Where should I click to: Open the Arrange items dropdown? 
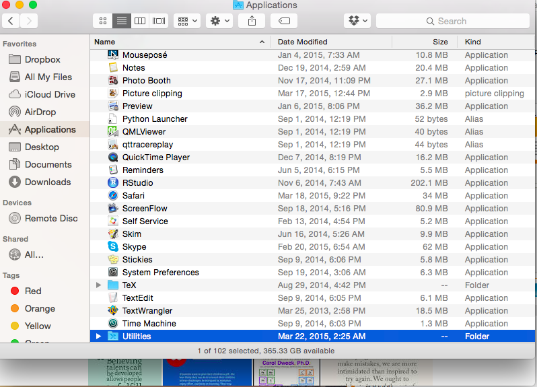pyautogui.click(x=187, y=22)
